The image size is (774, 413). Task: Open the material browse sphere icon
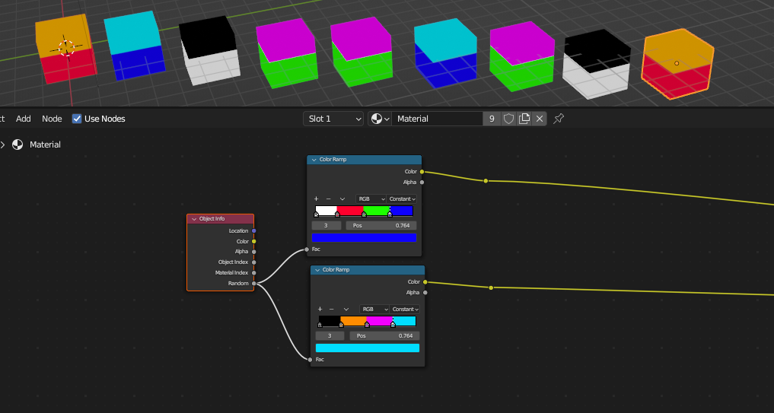tap(378, 119)
